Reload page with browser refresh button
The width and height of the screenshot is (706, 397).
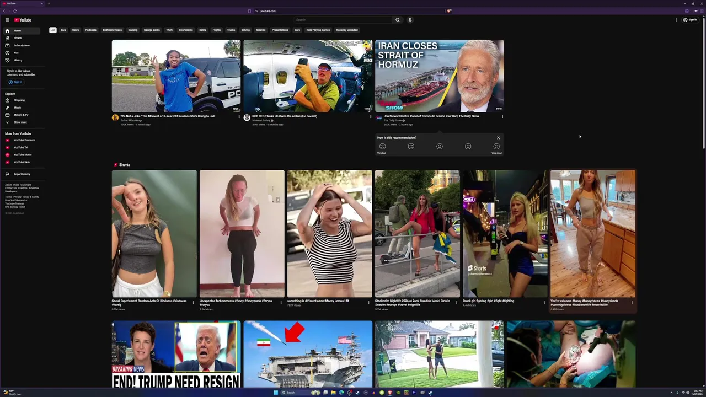(15, 11)
